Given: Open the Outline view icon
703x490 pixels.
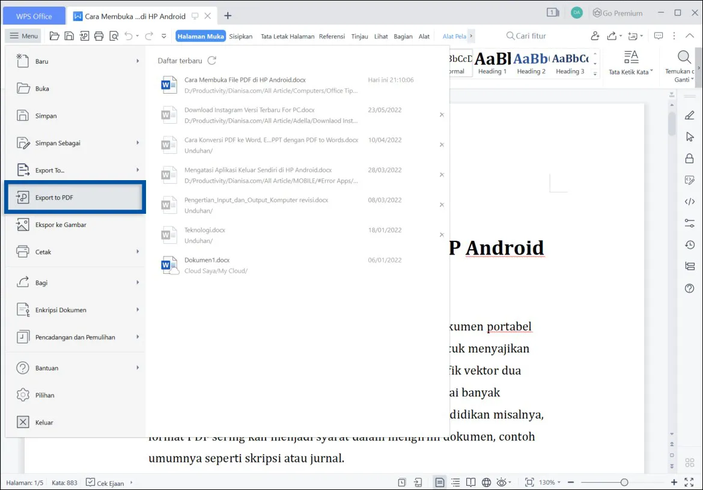Looking at the screenshot, I should pos(457,482).
